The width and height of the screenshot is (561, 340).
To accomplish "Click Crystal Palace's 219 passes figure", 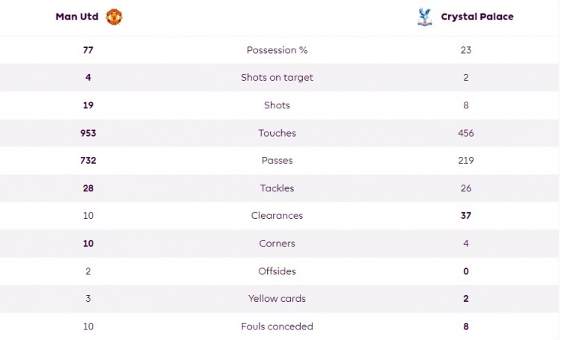I will click(x=466, y=161).
